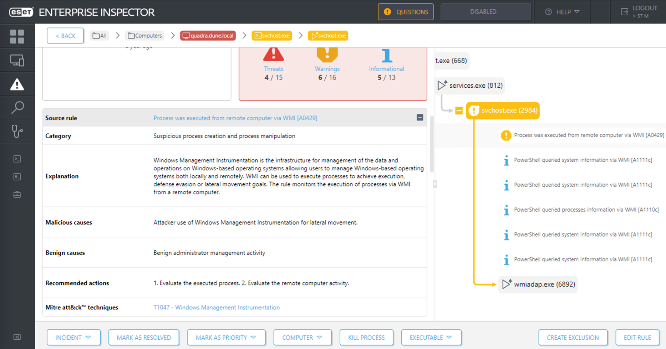
Task: Click the Malicious causes description
Action: click(x=255, y=222)
